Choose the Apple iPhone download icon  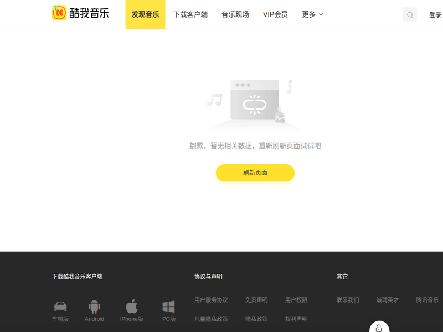click(132, 307)
